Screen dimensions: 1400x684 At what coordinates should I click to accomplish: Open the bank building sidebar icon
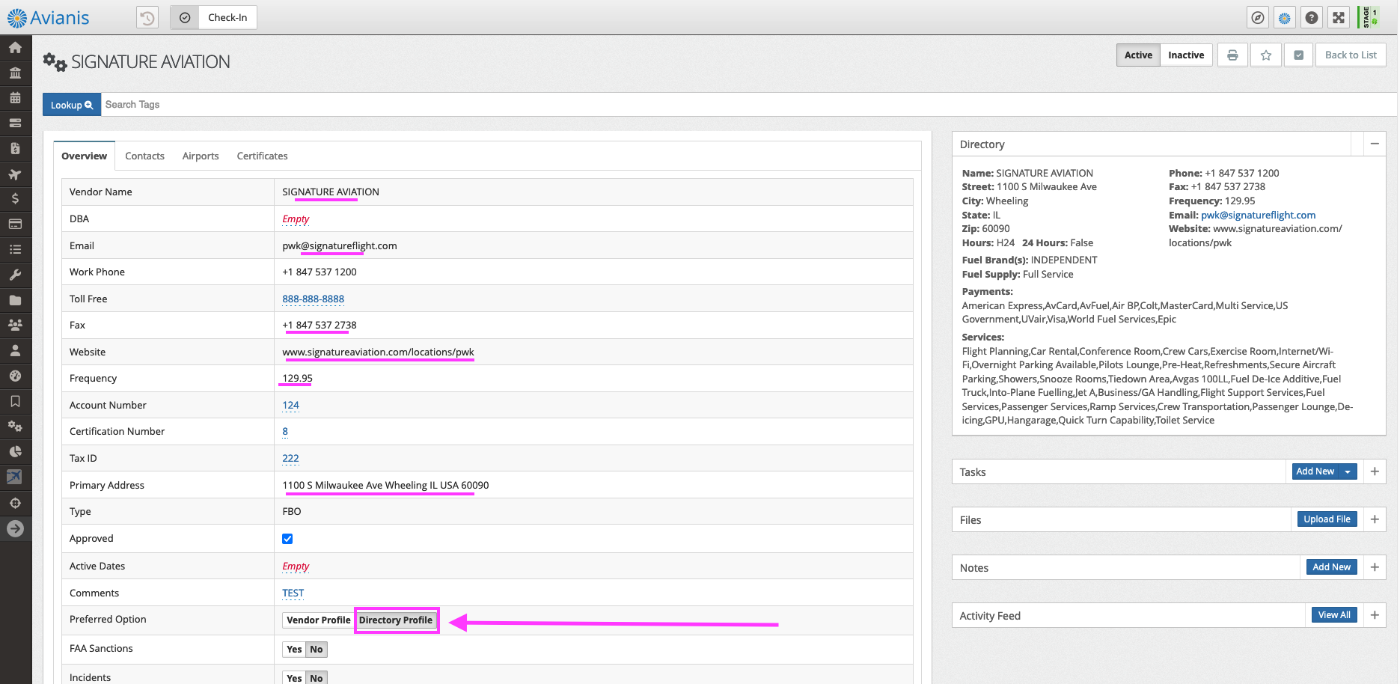pyautogui.click(x=15, y=73)
